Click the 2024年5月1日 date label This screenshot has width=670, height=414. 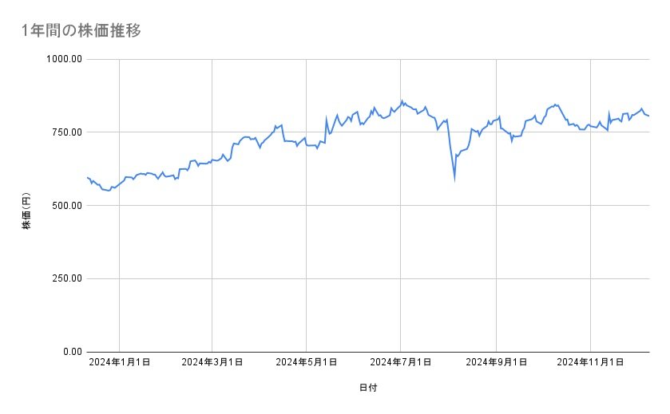pos(307,363)
